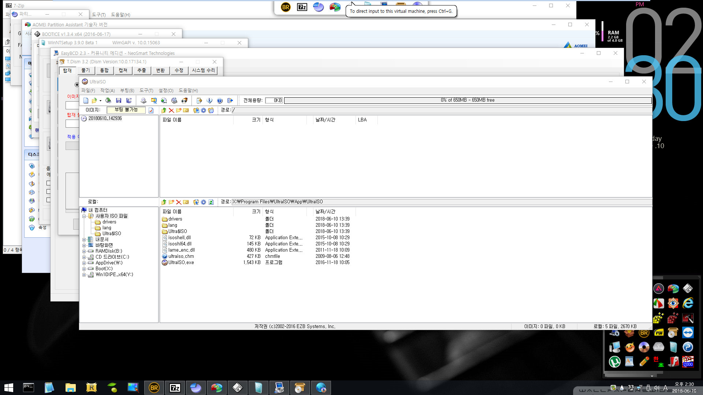This screenshot has width=703, height=395.
Task: Click local path field showing UltraISO folder
Action: click(442, 202)
